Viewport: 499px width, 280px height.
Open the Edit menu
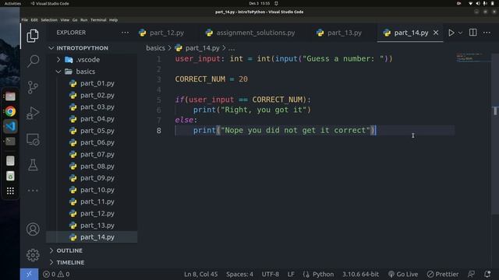click(x=34, y=19)
